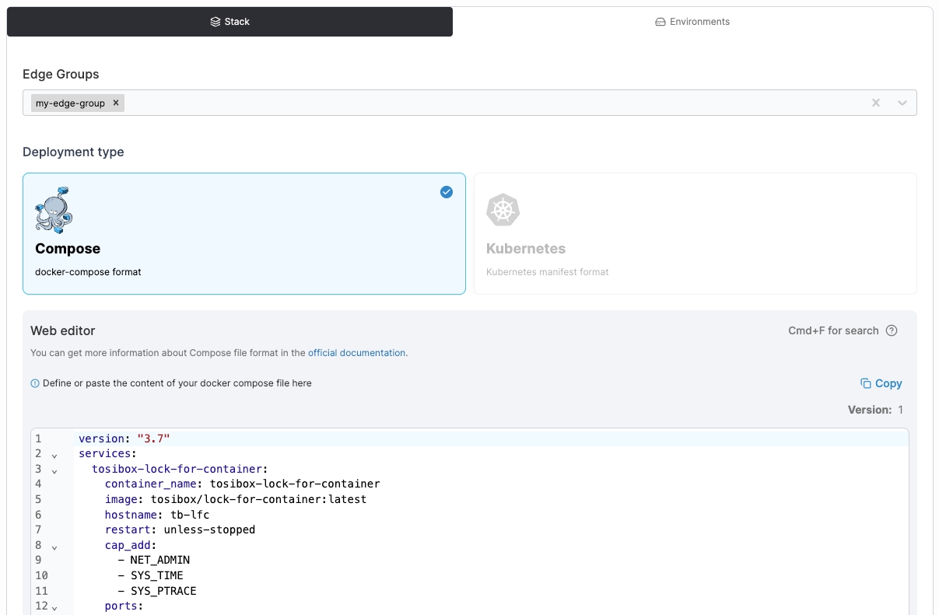Click the search help question mark icon
Screen dimensions: 939x615
(x=892, y=330)
